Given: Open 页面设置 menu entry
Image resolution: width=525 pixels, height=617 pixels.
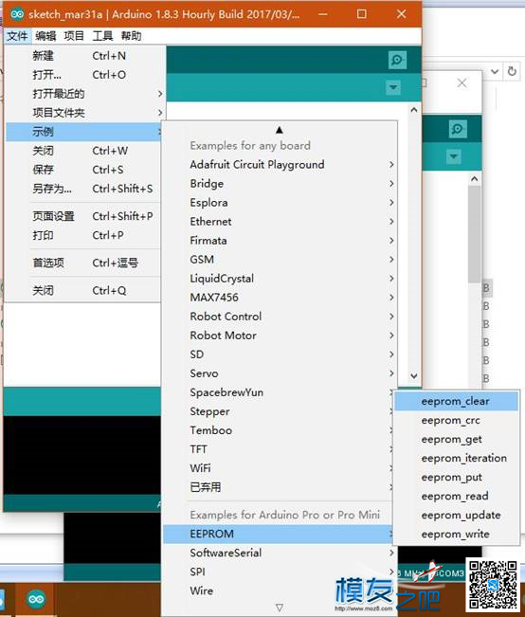Looking at the screenshot, I should [84, 216].
